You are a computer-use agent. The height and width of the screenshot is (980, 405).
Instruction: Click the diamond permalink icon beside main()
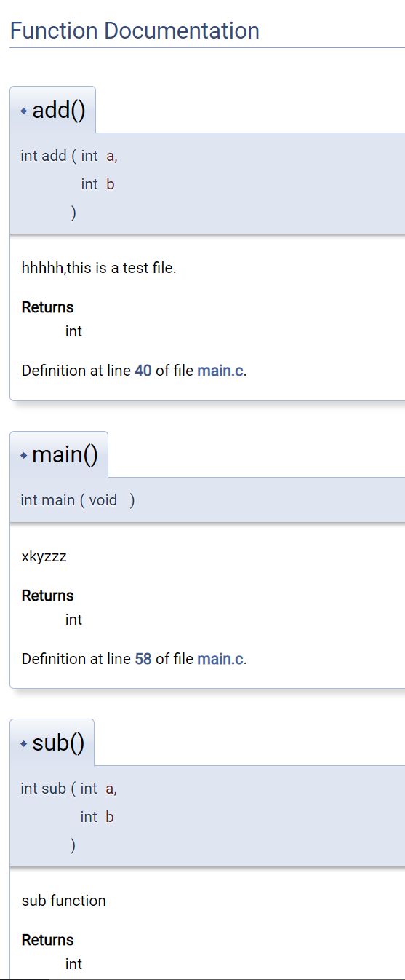(x=24, y=456)
